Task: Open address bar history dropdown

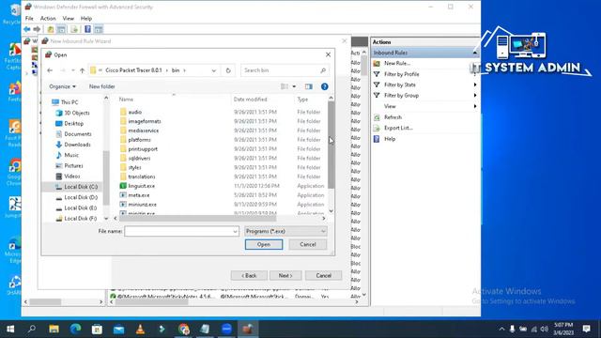Action: (x=214, y=70)
